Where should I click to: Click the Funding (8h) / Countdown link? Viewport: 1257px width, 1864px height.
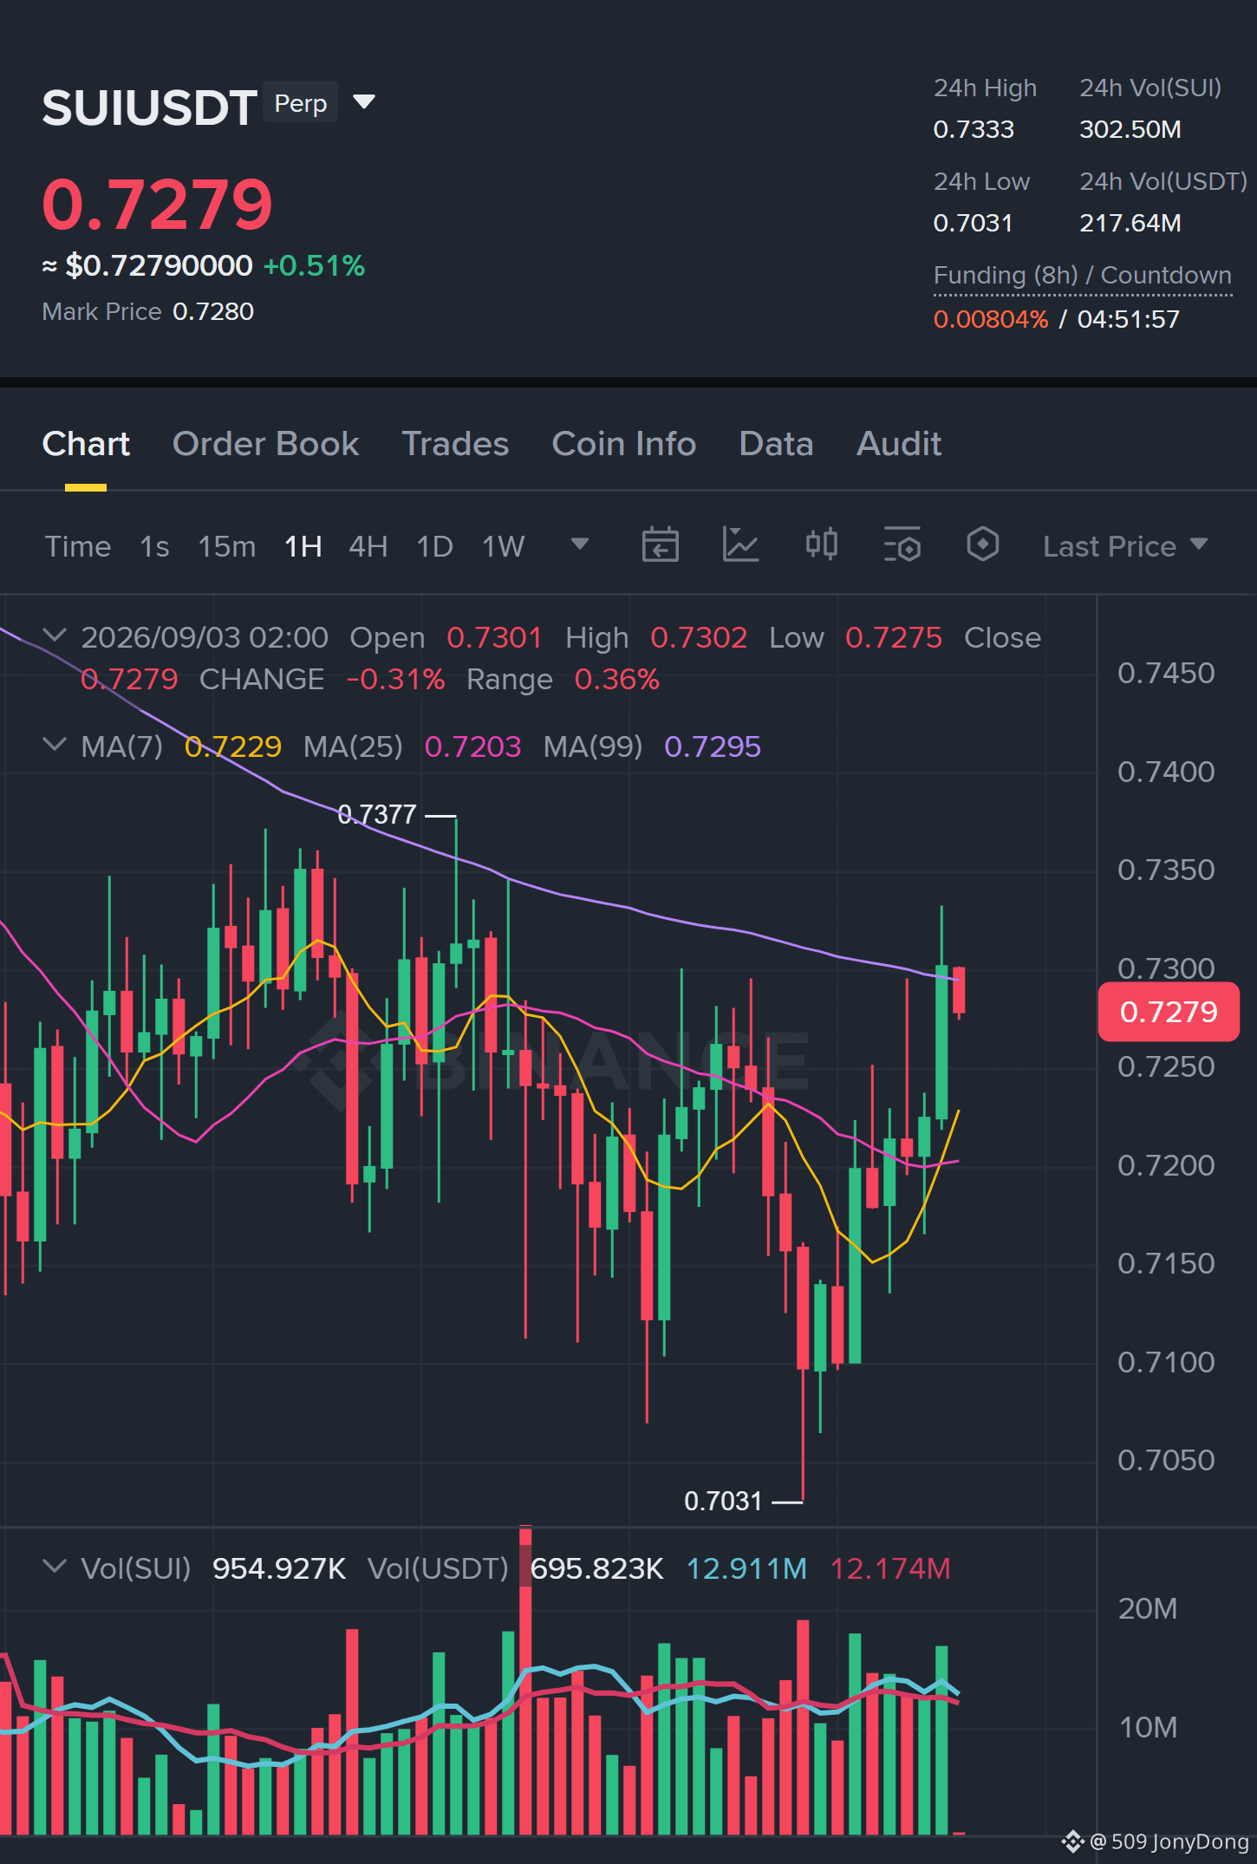coord(1083,275)
